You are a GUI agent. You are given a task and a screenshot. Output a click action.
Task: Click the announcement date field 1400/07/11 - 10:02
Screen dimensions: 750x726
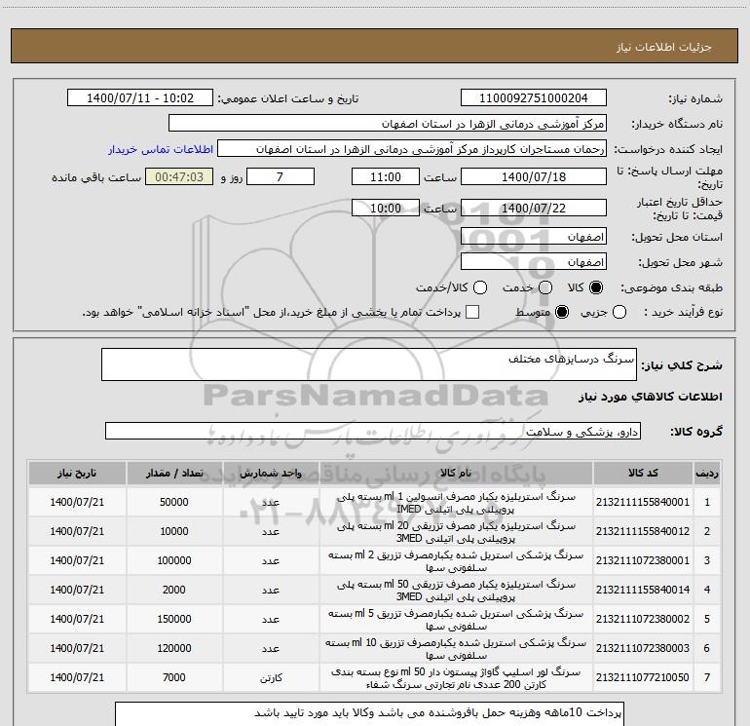[x=140, y=98]
